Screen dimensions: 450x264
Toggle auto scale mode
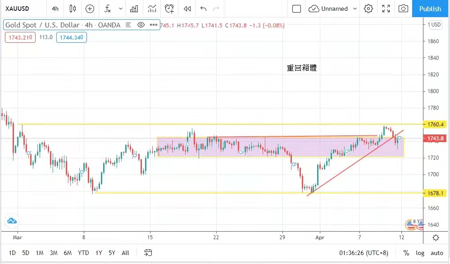(436, 253)
